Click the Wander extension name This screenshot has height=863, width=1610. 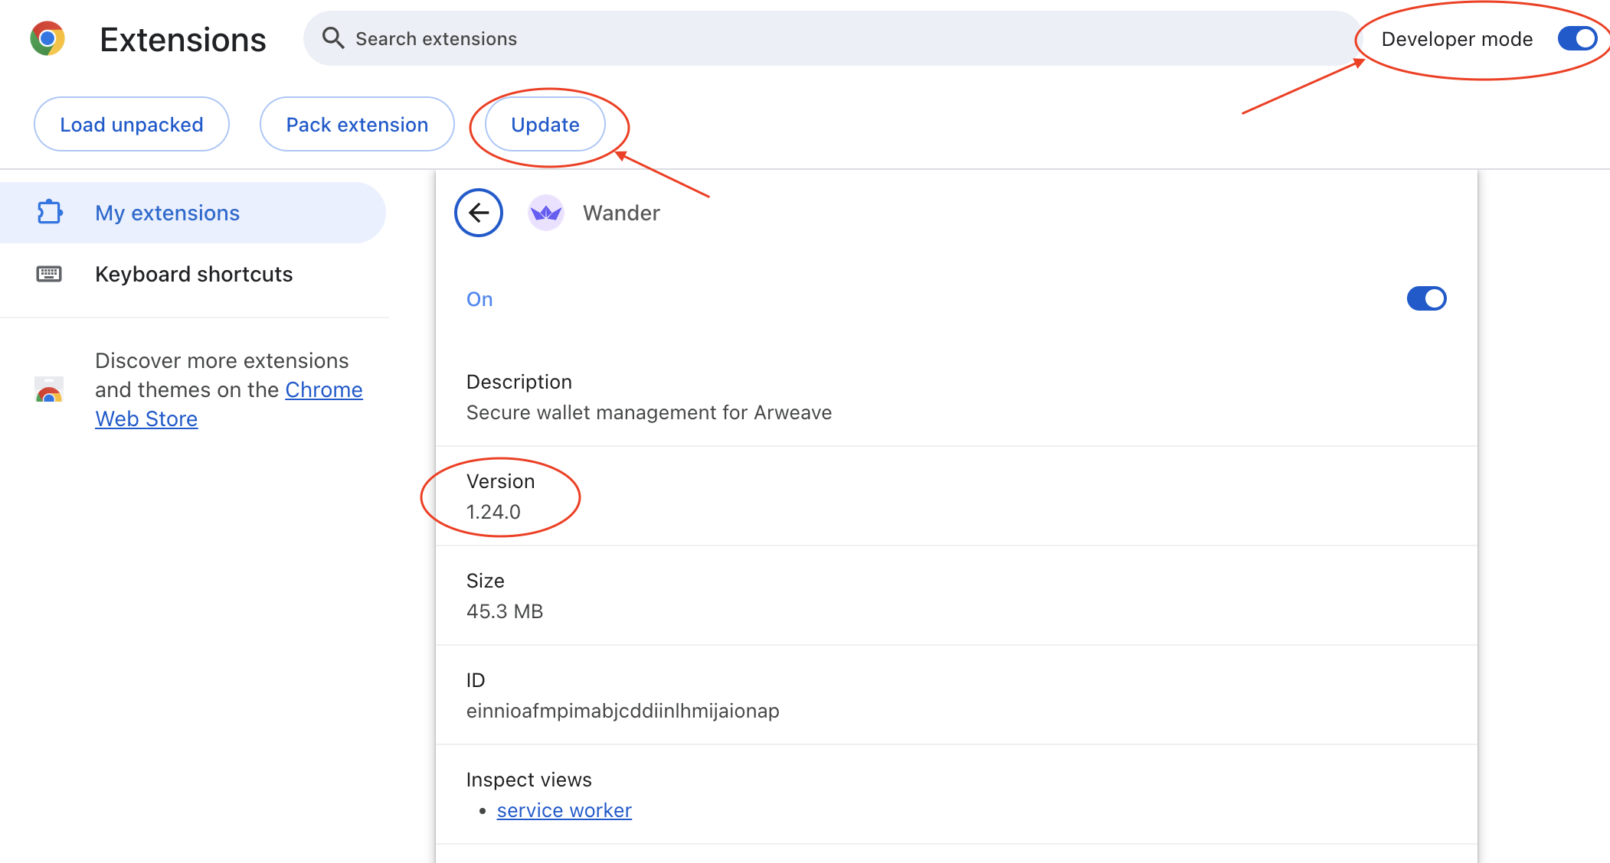pos(621,213)
